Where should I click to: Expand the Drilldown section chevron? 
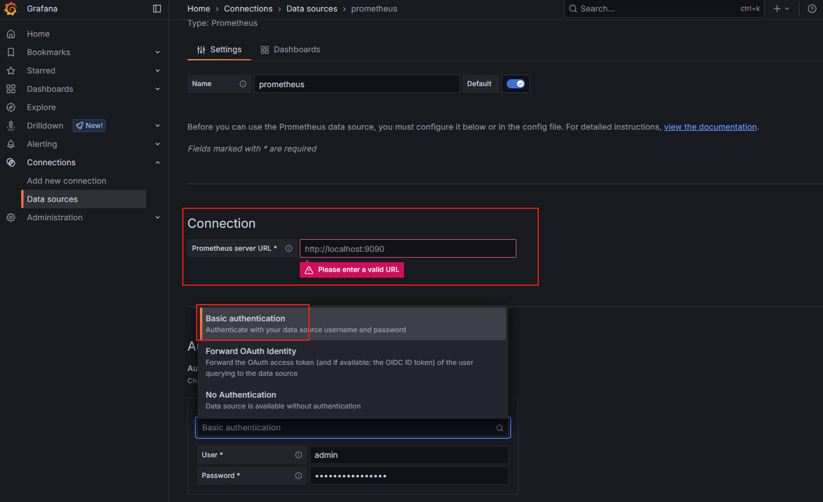coord(158,126)
